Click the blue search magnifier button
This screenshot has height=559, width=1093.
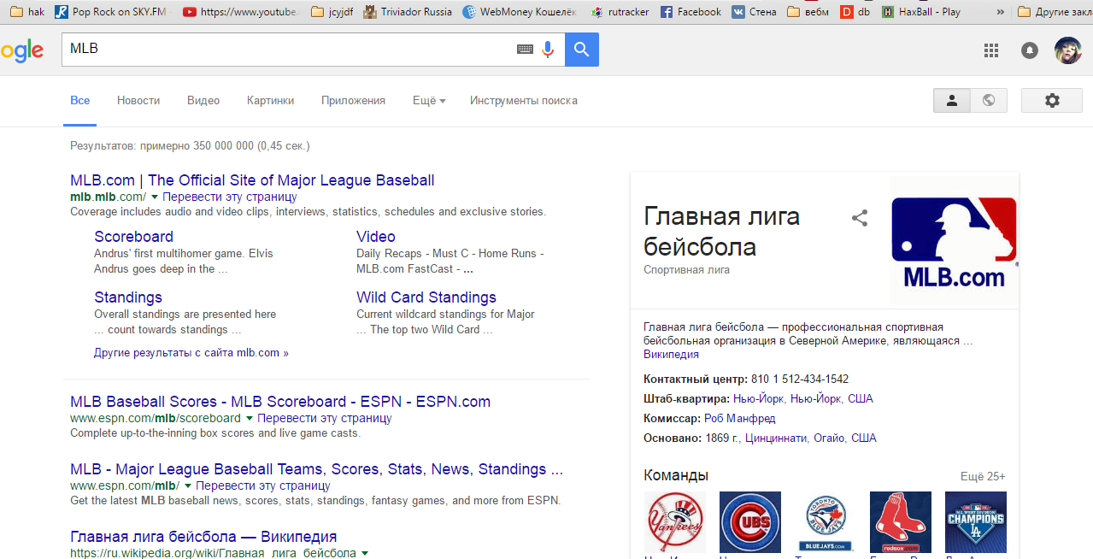point(582,50)
